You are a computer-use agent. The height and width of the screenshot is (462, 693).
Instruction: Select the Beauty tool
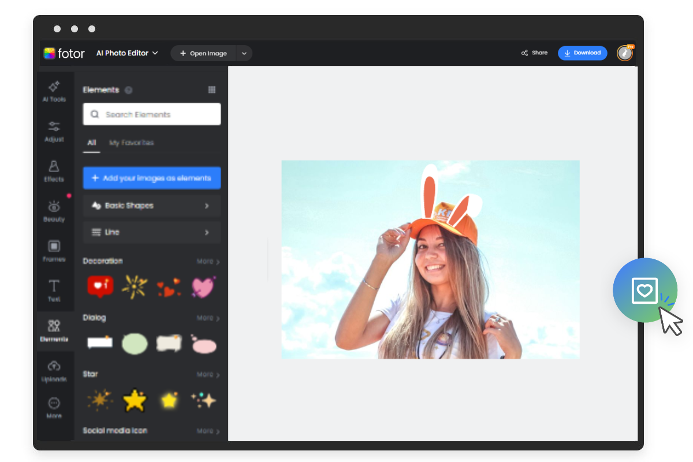[55, 211]
